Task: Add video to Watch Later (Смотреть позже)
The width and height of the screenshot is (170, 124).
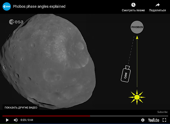Action: [133, 7]
